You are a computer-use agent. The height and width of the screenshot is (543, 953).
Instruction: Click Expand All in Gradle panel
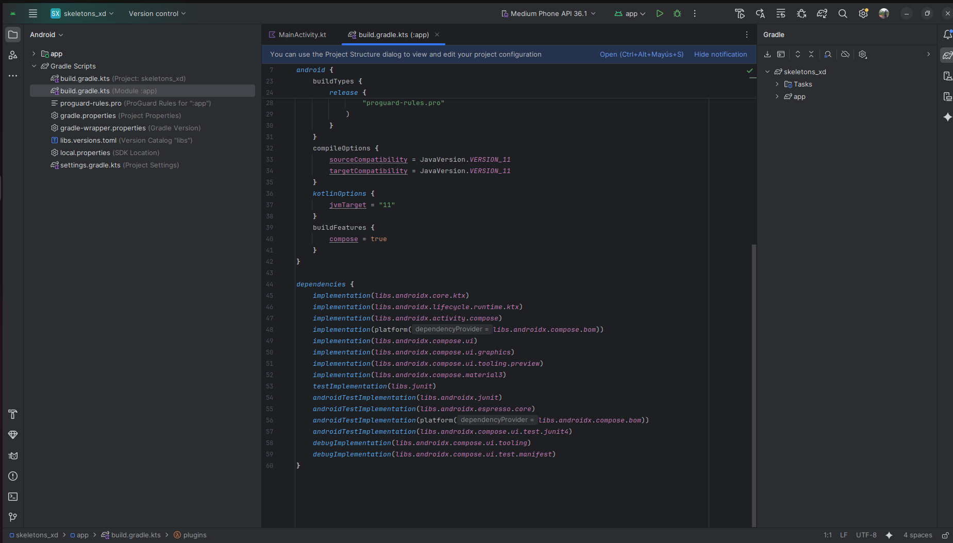point(798,54)
